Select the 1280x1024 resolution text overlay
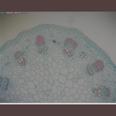Viewport: 116px width, 116px height. click(x=9, y=13)
